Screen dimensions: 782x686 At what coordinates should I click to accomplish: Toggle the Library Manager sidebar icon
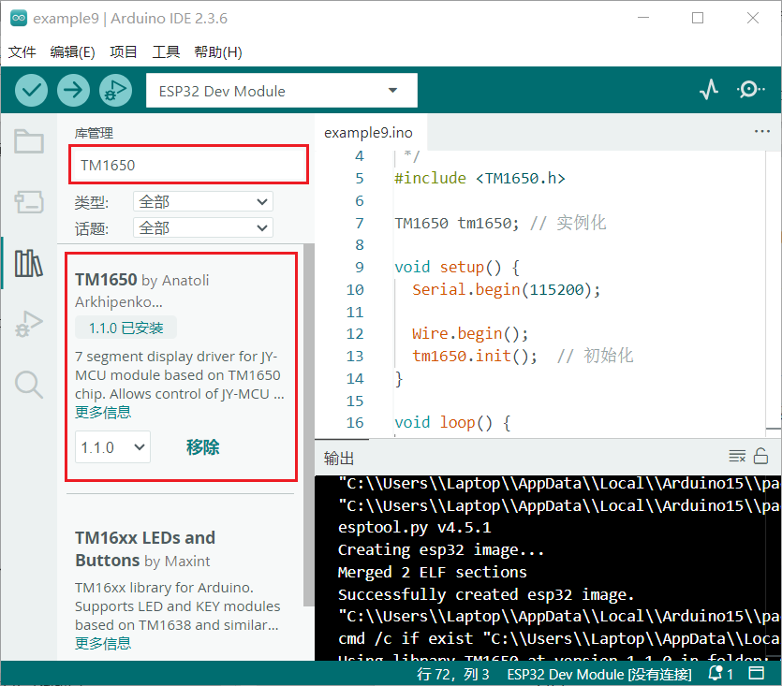(x=29, y=263)
